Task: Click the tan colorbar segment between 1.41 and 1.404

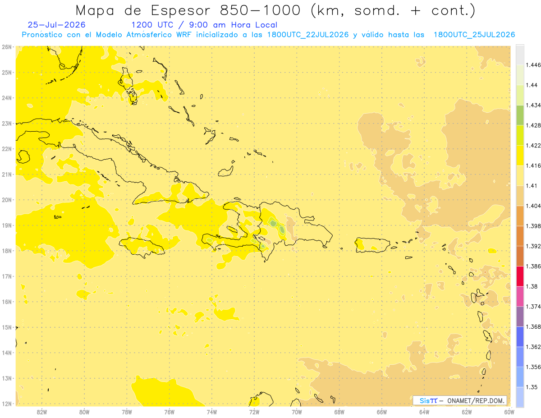Action: (520, 196)
